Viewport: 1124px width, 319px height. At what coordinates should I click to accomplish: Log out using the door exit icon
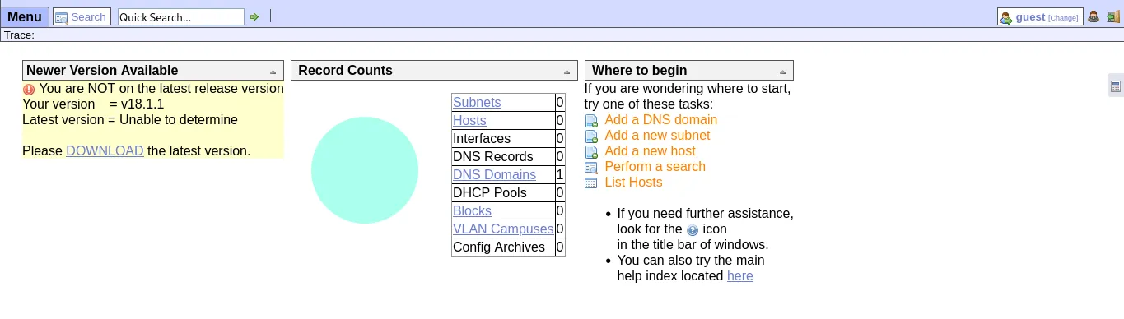(x=1112, y=16)
